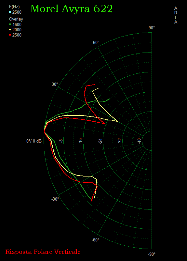This screenshot has height=261, width=187.
Task: Click the Risposta Polare Verticale caption
Action: click(x=43, y=252)
